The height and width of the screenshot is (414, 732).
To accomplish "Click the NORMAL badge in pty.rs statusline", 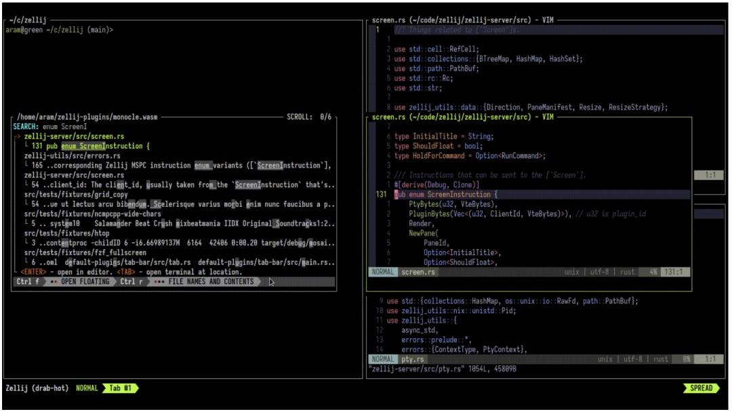I will (383, 359).
